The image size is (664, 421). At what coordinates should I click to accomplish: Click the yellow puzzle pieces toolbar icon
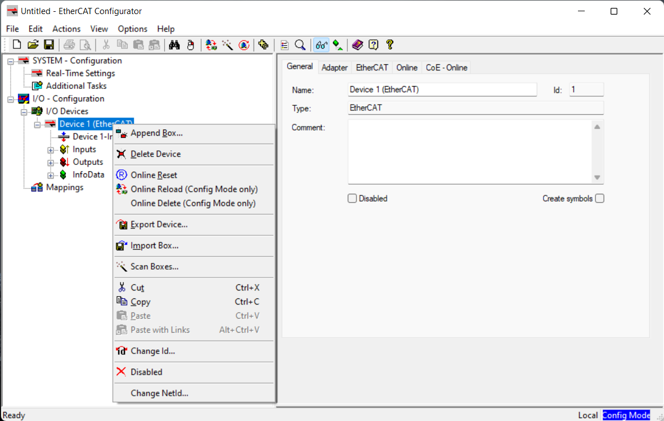coord(263,44)
